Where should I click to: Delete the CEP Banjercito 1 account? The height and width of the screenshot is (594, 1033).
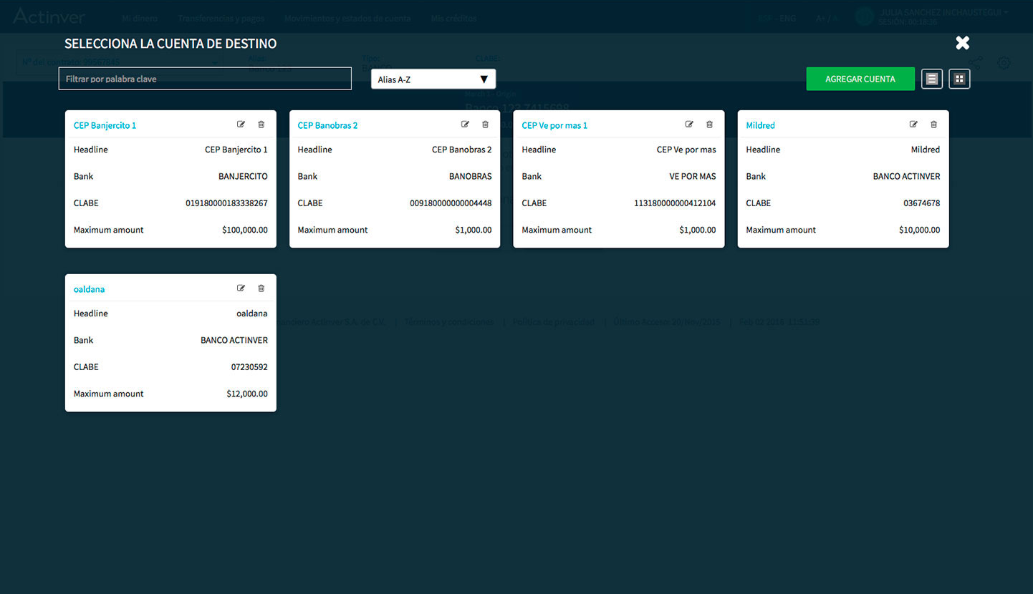click(261, 125)
